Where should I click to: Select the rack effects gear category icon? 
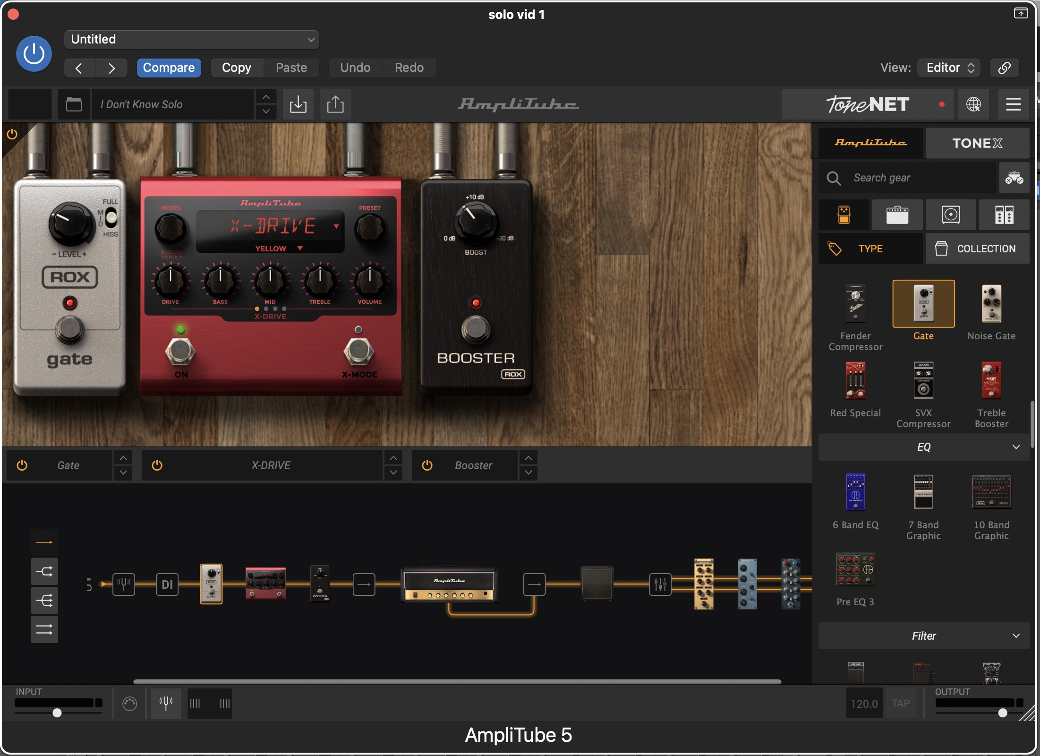pyautogui.click(x=1004, y=215)
